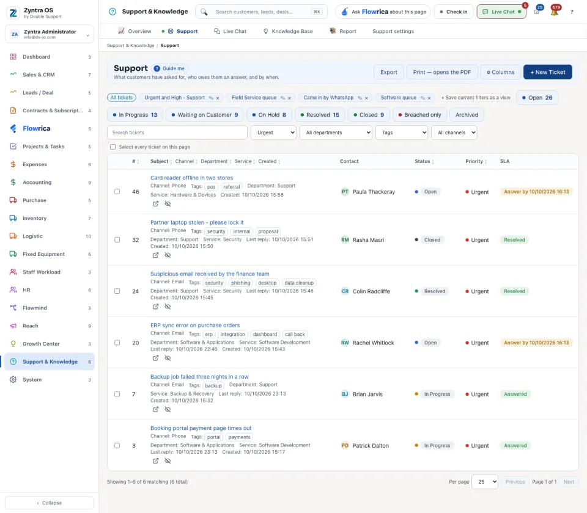
Task: Sort table by the Status column header
Action: tap(424, 161)
